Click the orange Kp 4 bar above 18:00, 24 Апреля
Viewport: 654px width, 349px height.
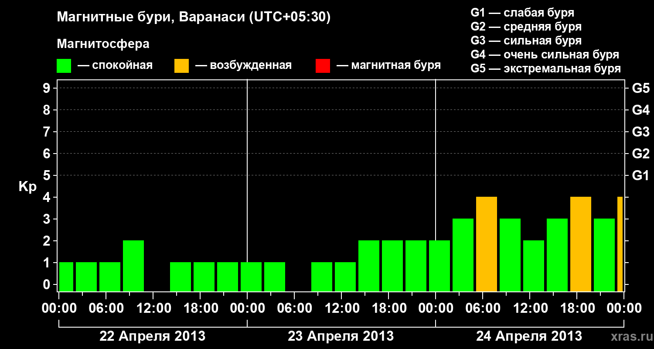pyautogui.click(x=581, y=244)
